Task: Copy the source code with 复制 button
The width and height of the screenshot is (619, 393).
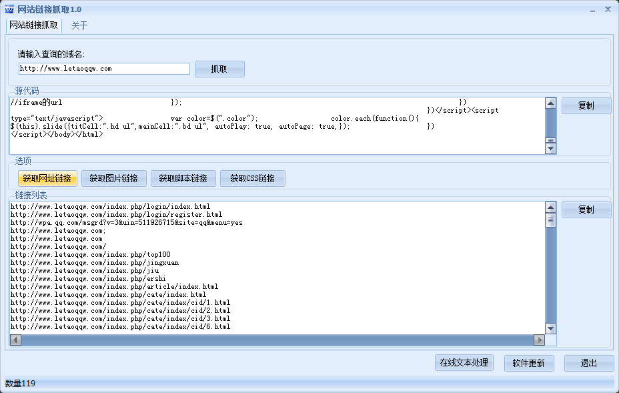Action: 586,105
